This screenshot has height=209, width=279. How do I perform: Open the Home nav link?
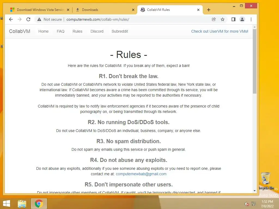(x=43, y=31)
